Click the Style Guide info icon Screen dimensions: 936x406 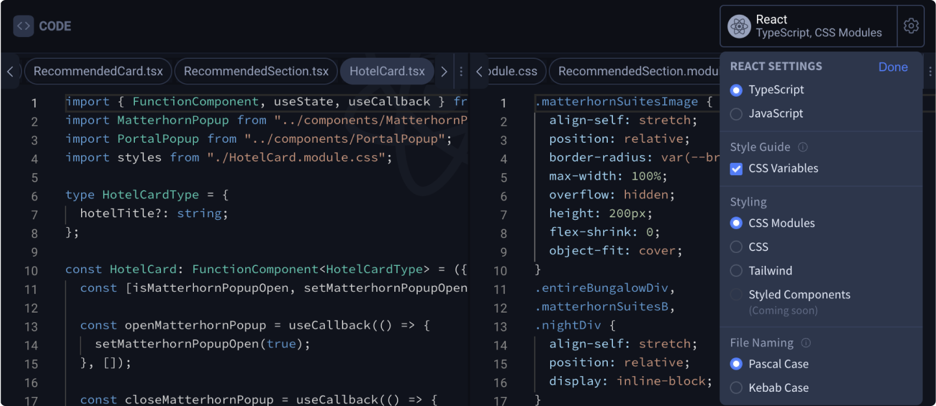(x=803, y=147)
